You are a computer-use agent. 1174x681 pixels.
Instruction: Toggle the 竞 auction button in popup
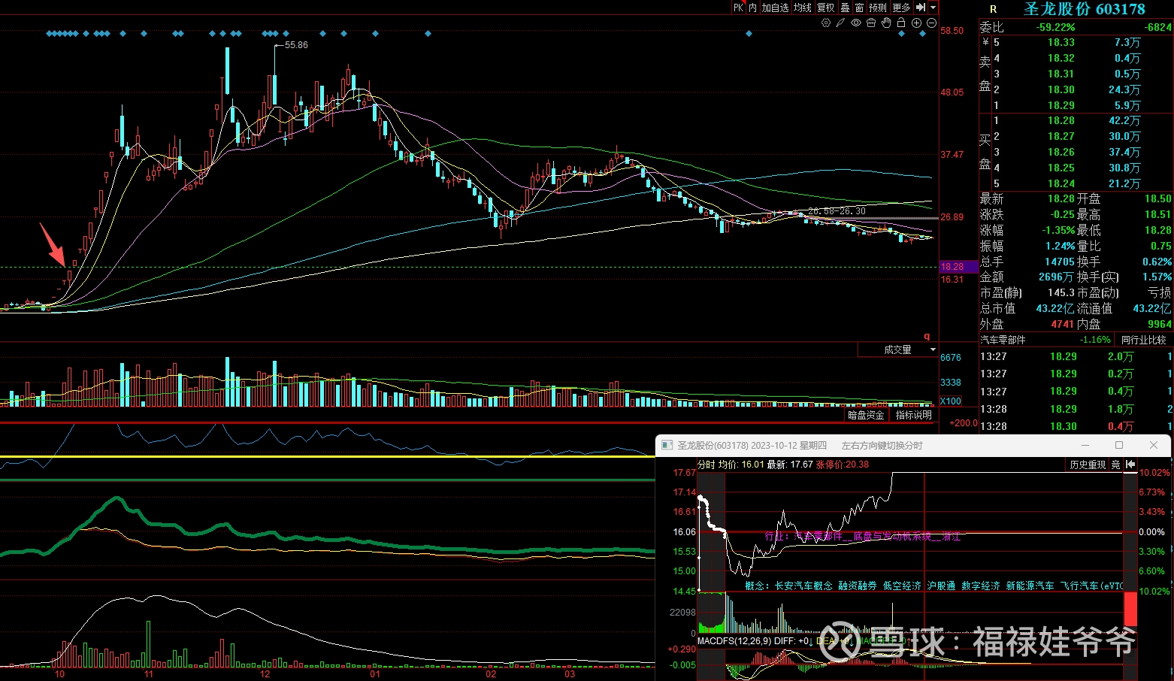point(1115,465)
